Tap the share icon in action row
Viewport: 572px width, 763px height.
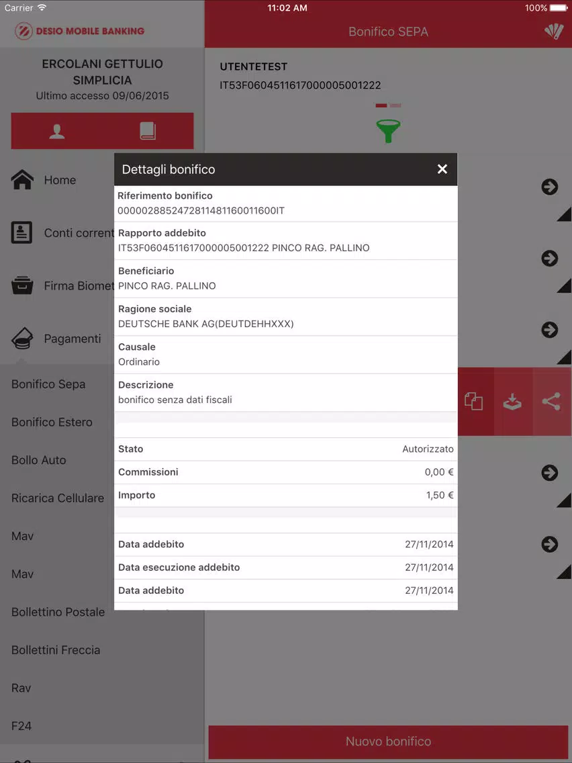(x=552, y=402)
